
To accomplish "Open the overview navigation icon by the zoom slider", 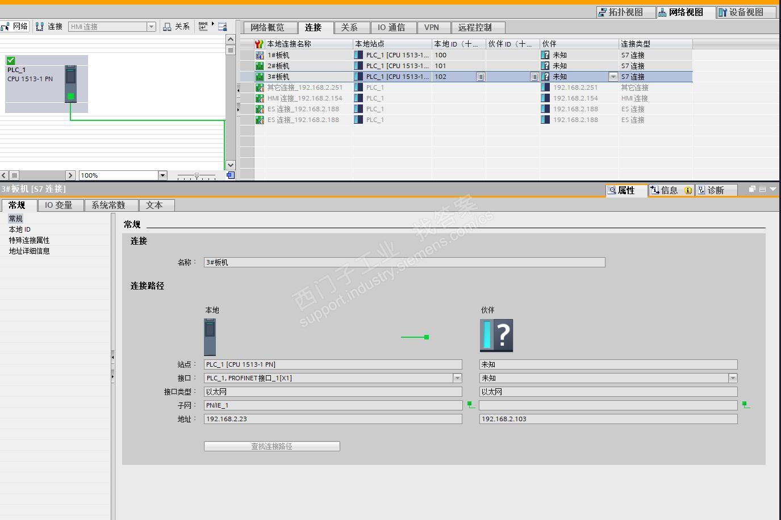I will [x=230, y=175].
